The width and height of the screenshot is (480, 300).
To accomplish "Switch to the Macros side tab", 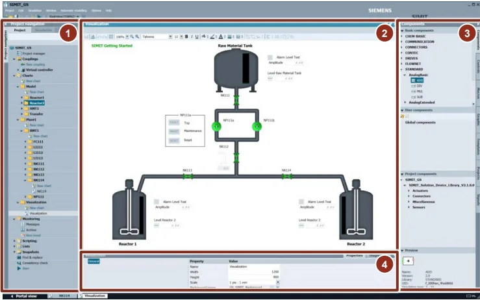I will (x=478, y=93).
